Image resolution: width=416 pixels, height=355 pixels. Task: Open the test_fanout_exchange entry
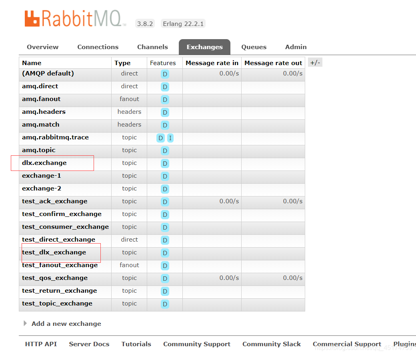click(60, 265)
